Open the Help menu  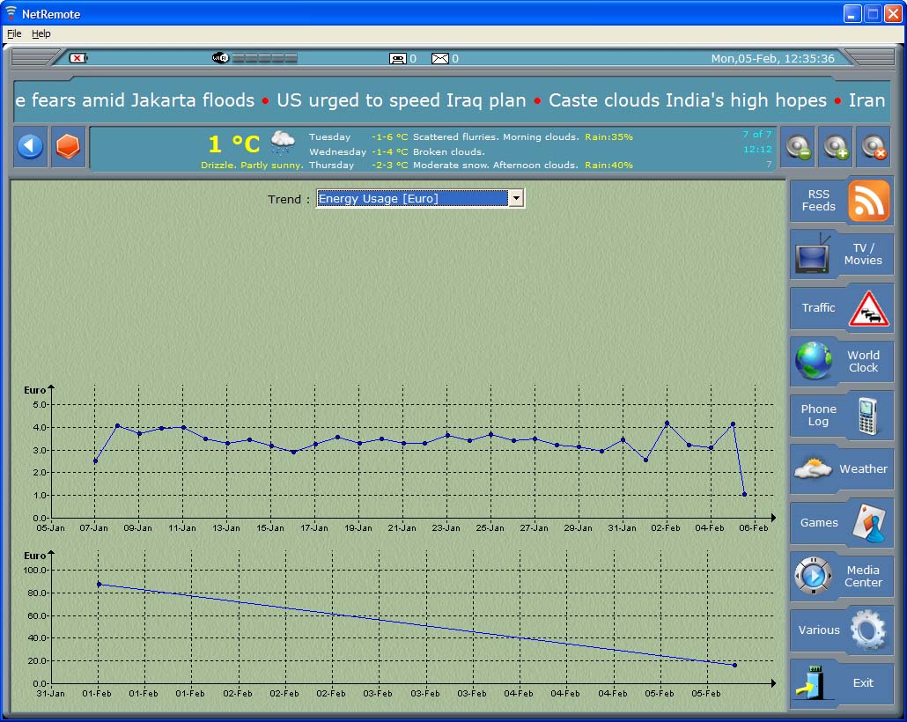[x=41, y=33]
